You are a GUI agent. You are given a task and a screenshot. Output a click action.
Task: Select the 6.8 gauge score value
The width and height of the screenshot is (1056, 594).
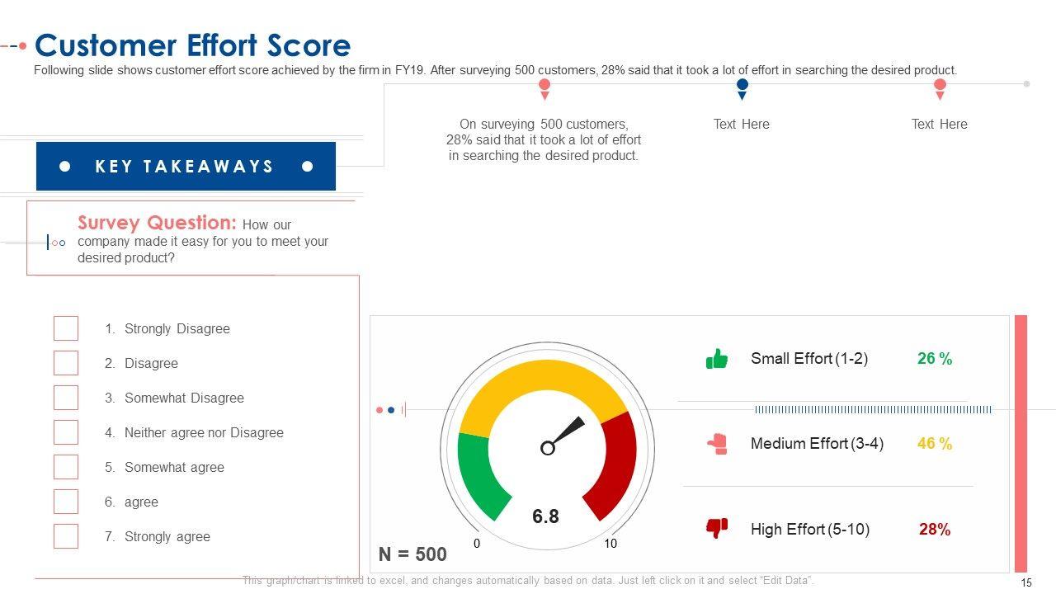tap(545, 516)
